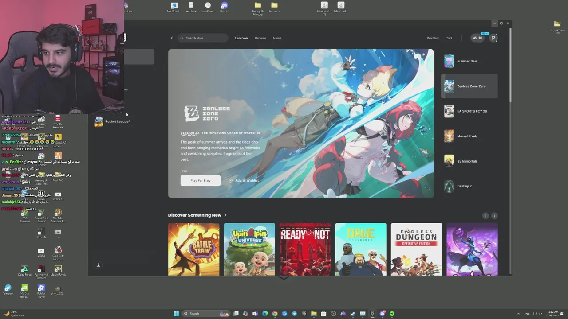Switch to the Discover tab
The height and width of the screenshot is (319, 568).
[241, 38]
